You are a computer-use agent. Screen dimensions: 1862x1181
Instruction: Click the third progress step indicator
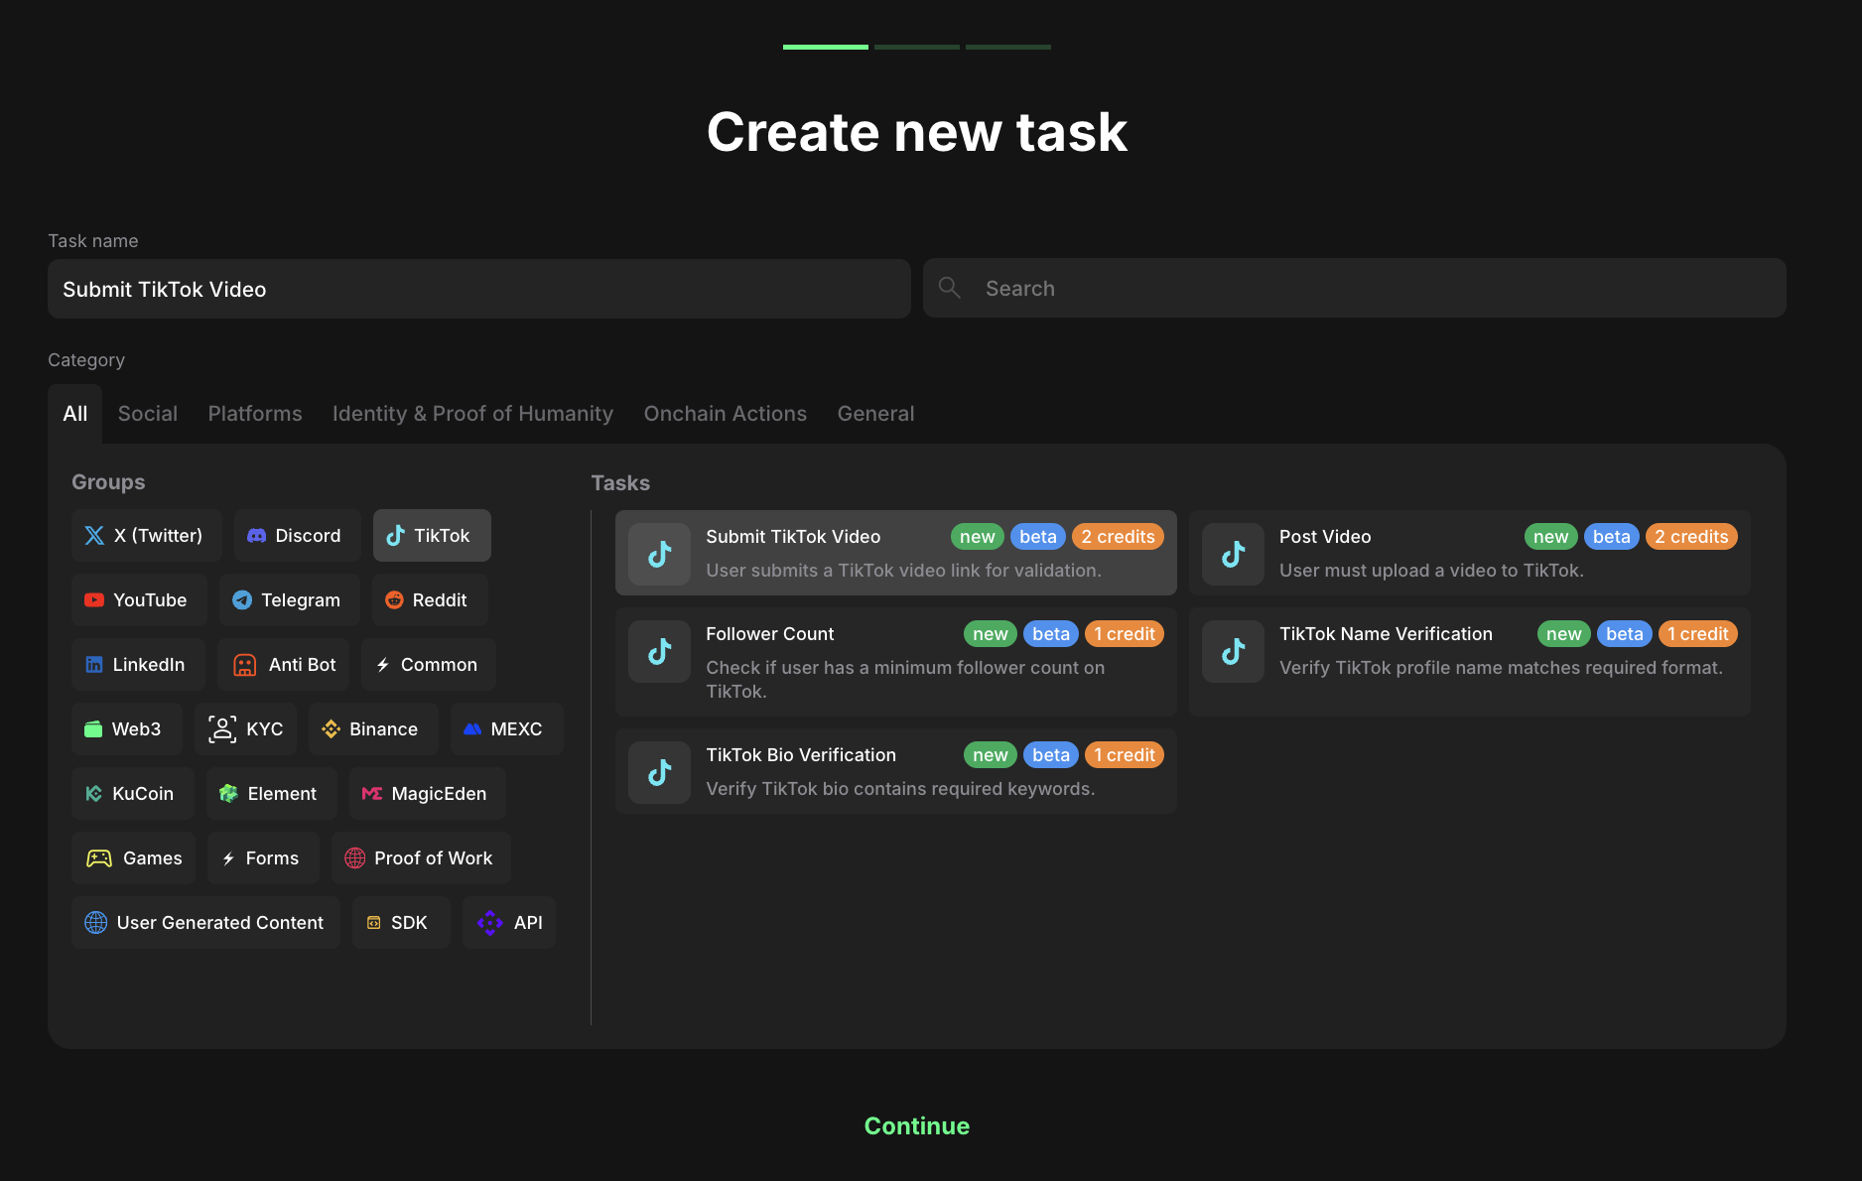(x=1008, y=47)
